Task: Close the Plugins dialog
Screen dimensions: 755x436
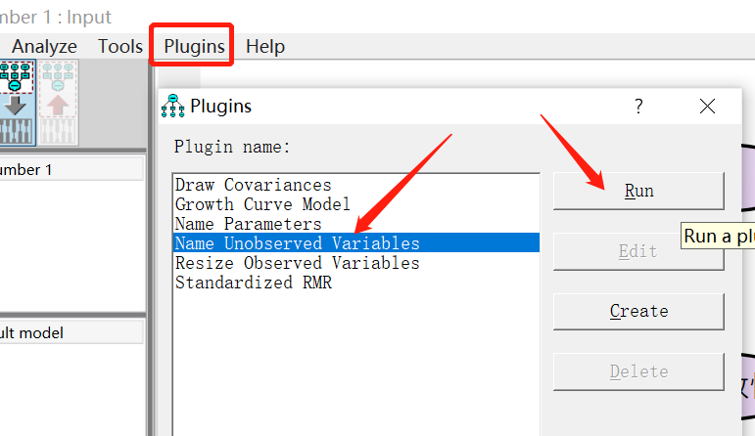Action: click(x=707, y=107)
